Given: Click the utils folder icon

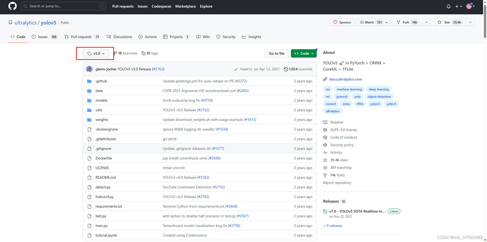Looking at the screenshot, I should (x=89, y=110).
